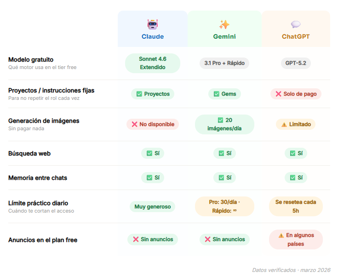
Task: Click the Datos verificados marzo 2026 footnote
Action: pyautogui.click(x=291, y=270)
